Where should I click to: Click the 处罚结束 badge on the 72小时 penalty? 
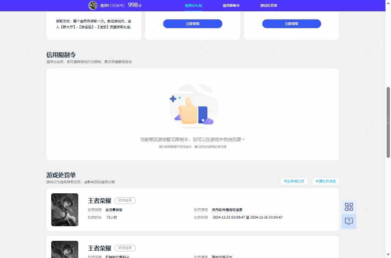125,201
